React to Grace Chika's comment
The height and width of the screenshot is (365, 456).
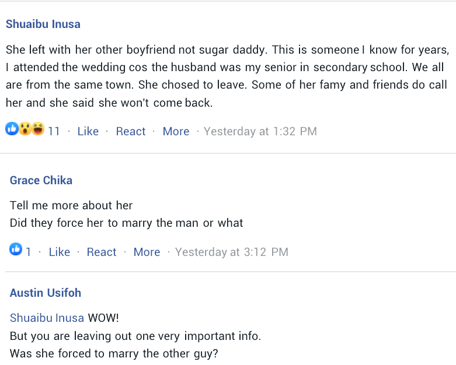click(x=102, y=252)
